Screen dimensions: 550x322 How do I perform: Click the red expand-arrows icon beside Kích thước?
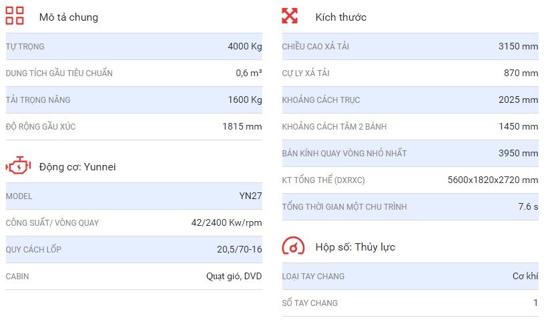[x=290, y=16]
